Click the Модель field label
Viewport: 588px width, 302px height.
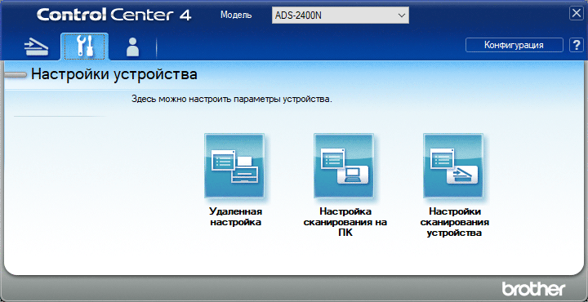click(x=236, y=15)
